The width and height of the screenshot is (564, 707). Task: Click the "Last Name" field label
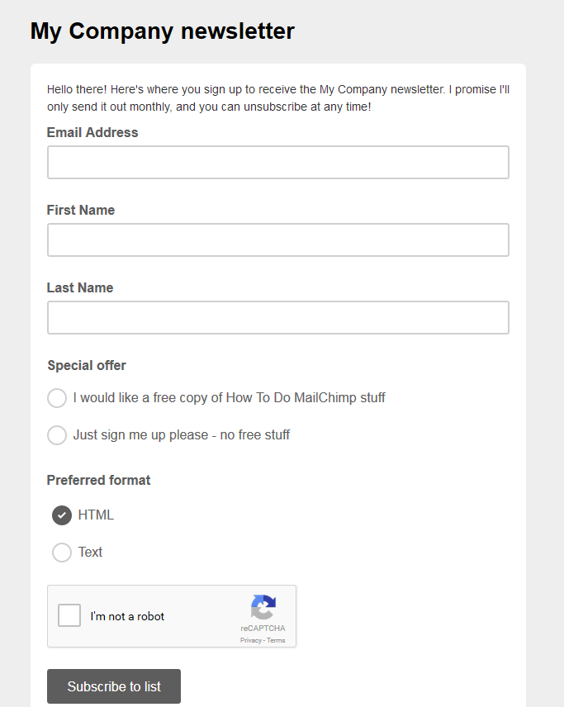point(80,288)
